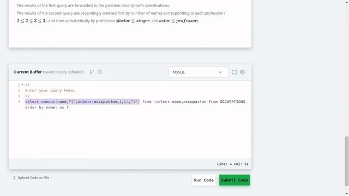Open the Upload Code as File link
The image size is (349, 196).
(x=33, y=177)
